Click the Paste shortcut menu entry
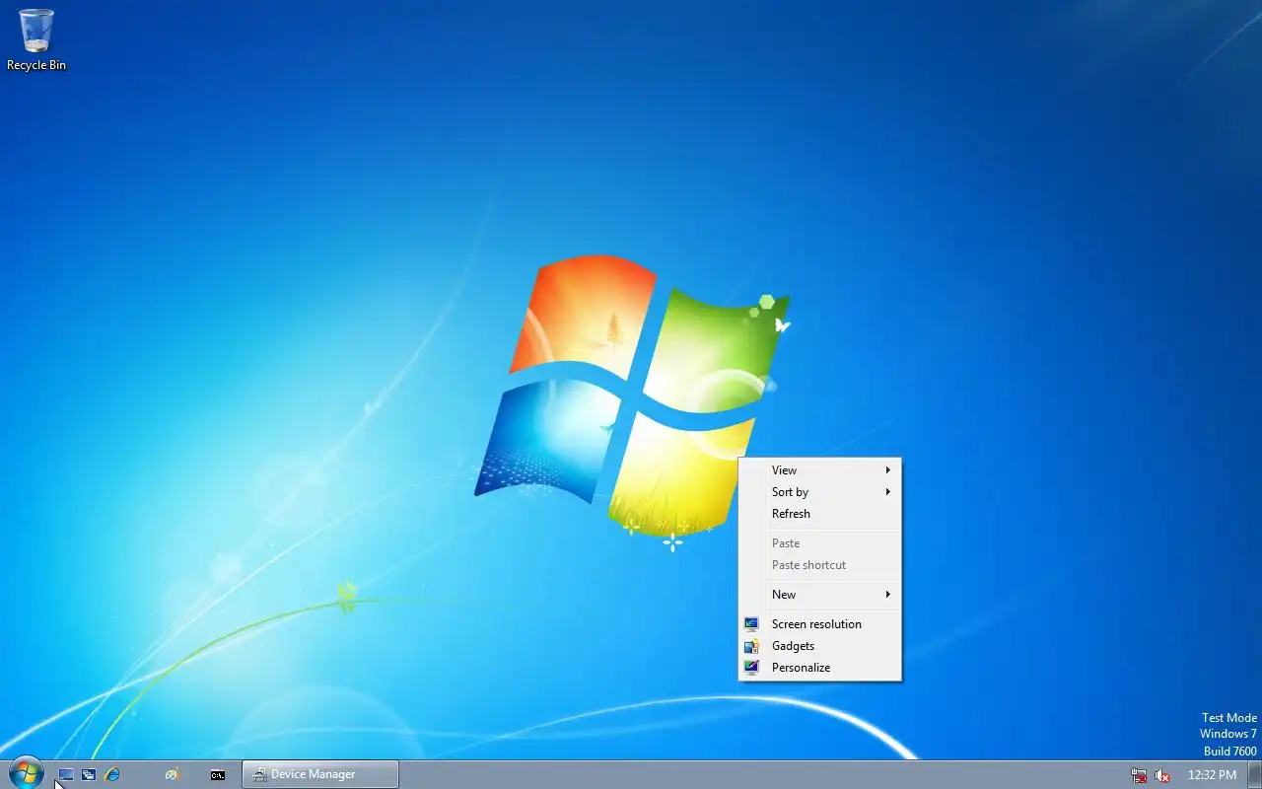Screen dimensions: 1262x789 (819, 565)
